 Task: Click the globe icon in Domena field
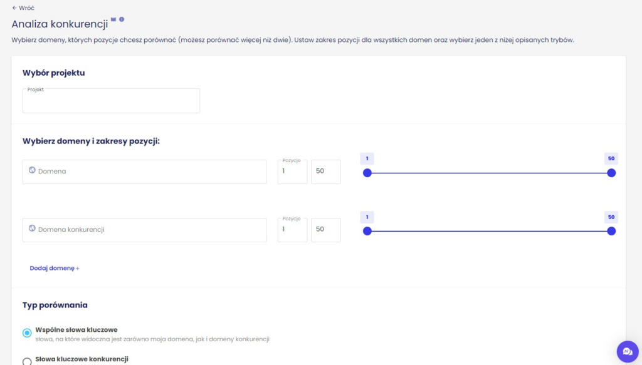click(x=32, y=170)
